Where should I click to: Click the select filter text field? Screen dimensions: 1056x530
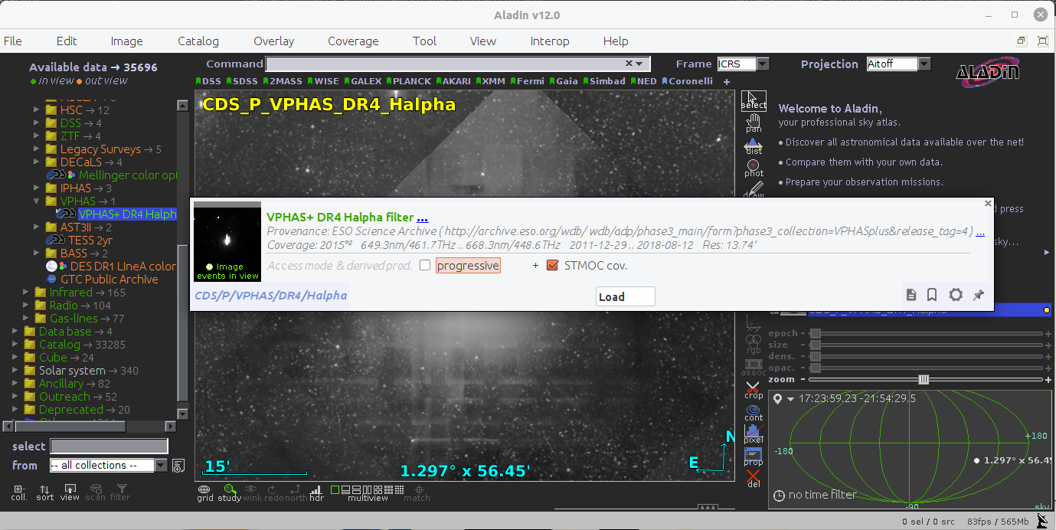[x=109, y=446]
